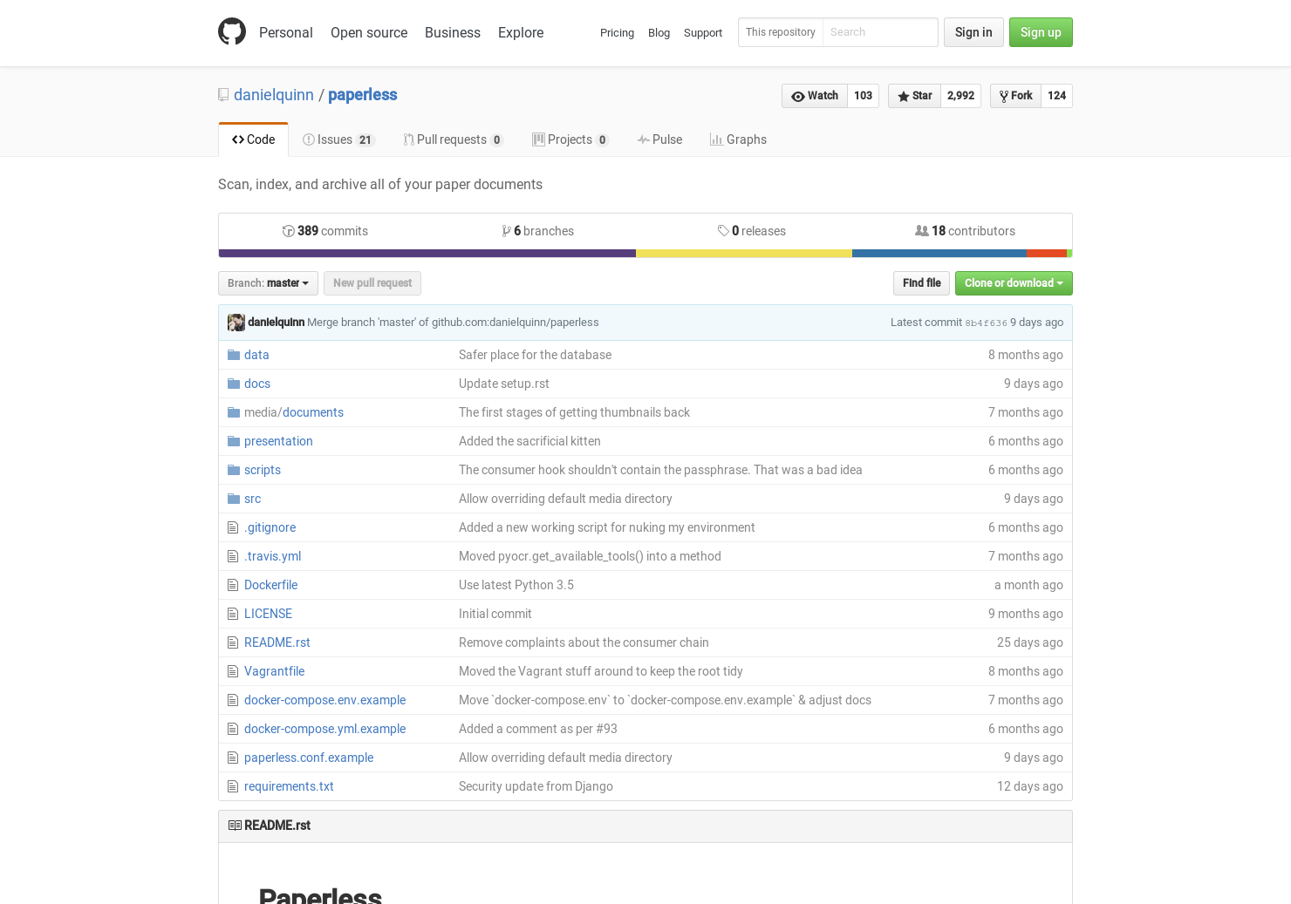Open the Projects tab
Image resolution: width=1291 pixels, height=904 pixels.
570,139
